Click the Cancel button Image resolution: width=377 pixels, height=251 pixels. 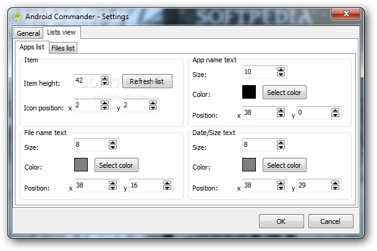(x=331, y=221)
